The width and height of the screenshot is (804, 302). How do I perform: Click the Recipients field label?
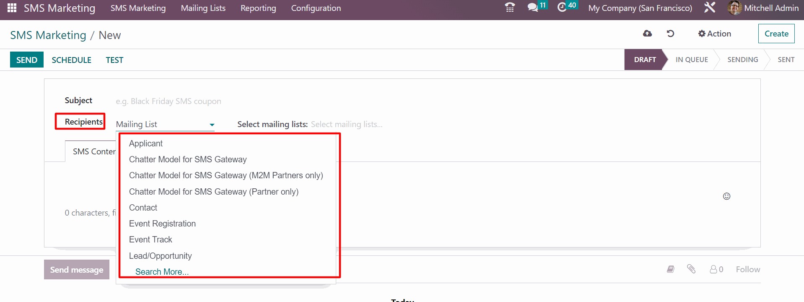pos(83,122)
